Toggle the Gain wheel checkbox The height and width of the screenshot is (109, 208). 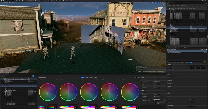click(80, 79)
